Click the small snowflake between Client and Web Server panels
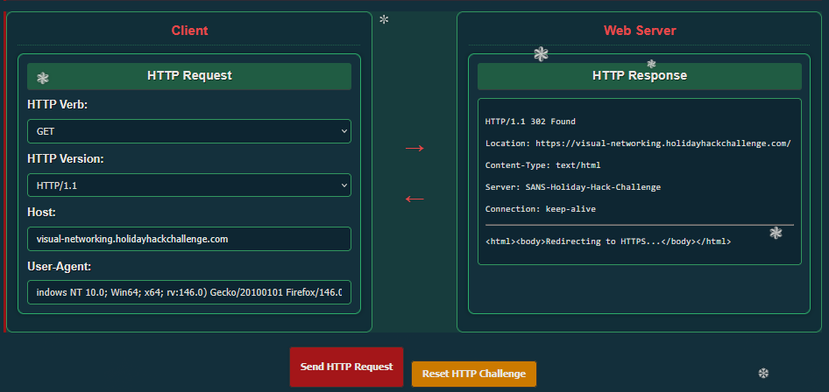This screenshot has height=392, width=829. [x=384, y=19]
